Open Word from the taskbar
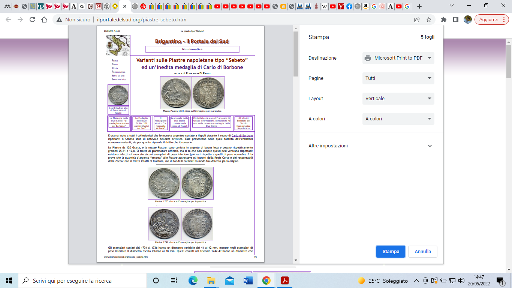Image resolution: width=512 pixels, height=288 pixels. coord(248,280)
